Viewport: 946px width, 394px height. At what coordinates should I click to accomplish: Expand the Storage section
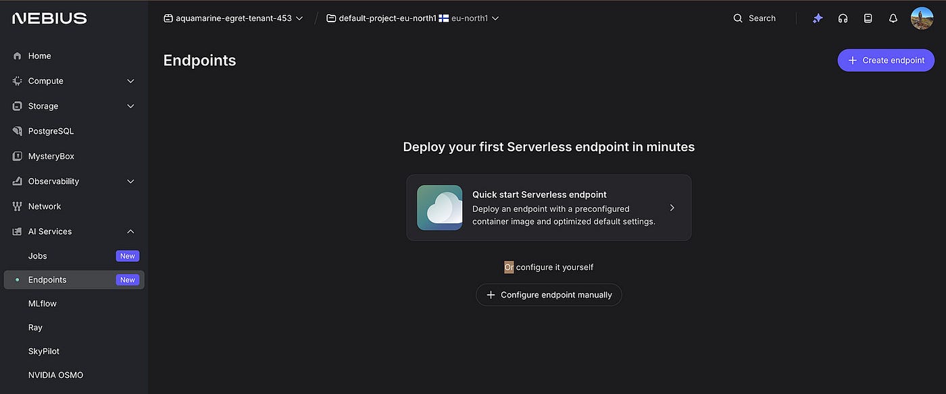click(131, 106)
